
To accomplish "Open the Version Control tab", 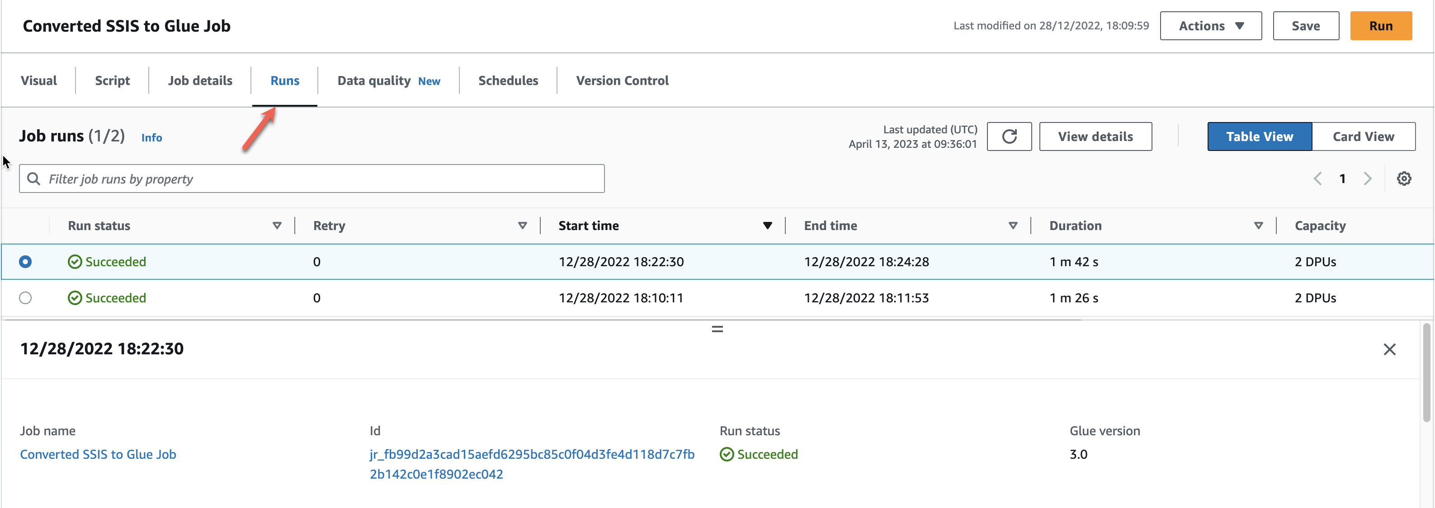I will 622,81.
